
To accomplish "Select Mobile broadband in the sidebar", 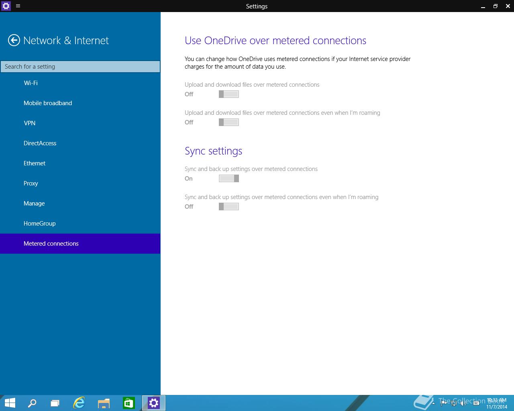I will click(80, 103).
